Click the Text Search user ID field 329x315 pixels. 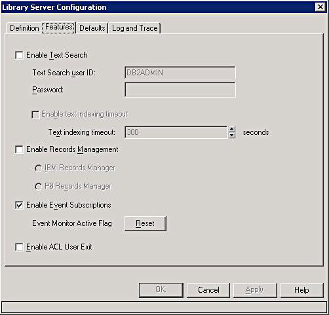click(x=180, y=73)
